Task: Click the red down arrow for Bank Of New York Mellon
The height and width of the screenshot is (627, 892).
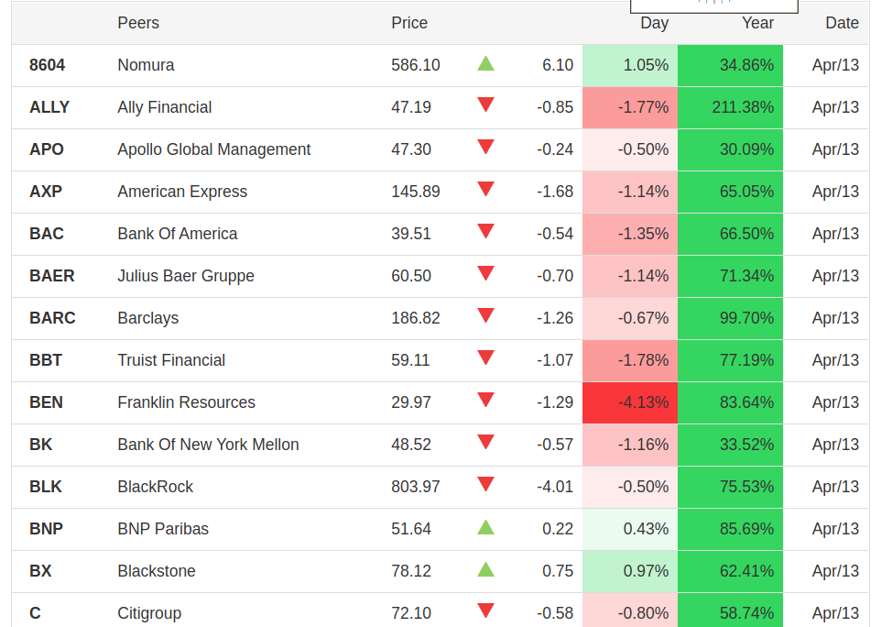Action: 485,442
